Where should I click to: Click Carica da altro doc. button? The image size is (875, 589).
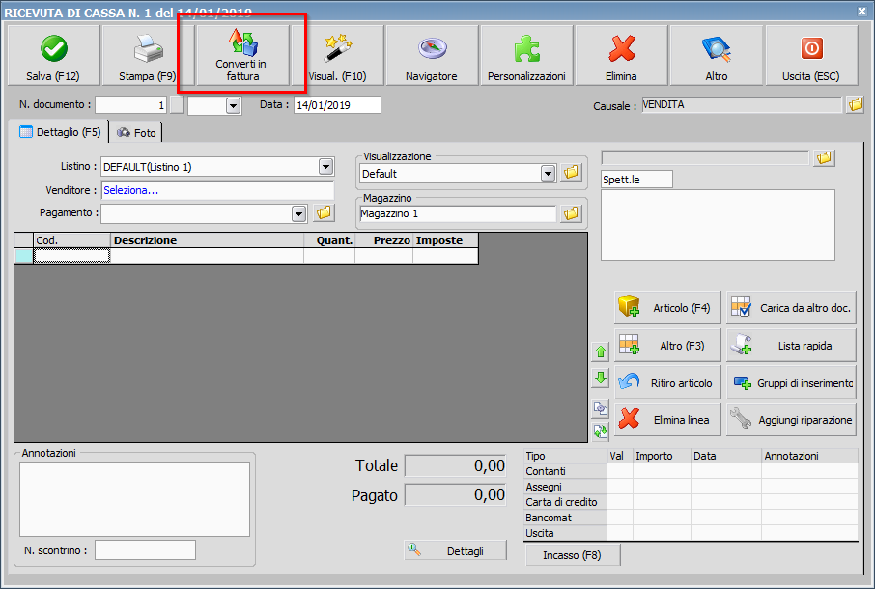(x=791, y=307)
